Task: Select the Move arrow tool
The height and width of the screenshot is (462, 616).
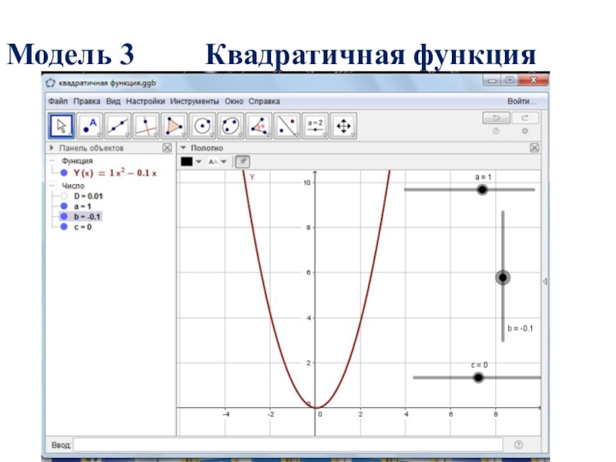Action: click(x=62, y=126)
